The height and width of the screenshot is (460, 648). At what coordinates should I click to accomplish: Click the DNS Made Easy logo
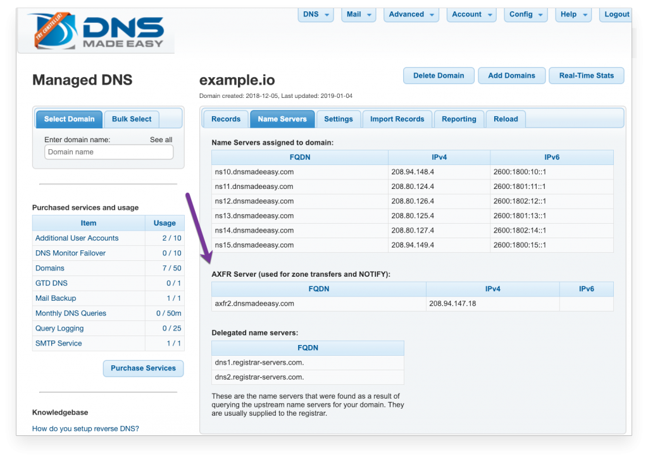click(x=97, y=32)
